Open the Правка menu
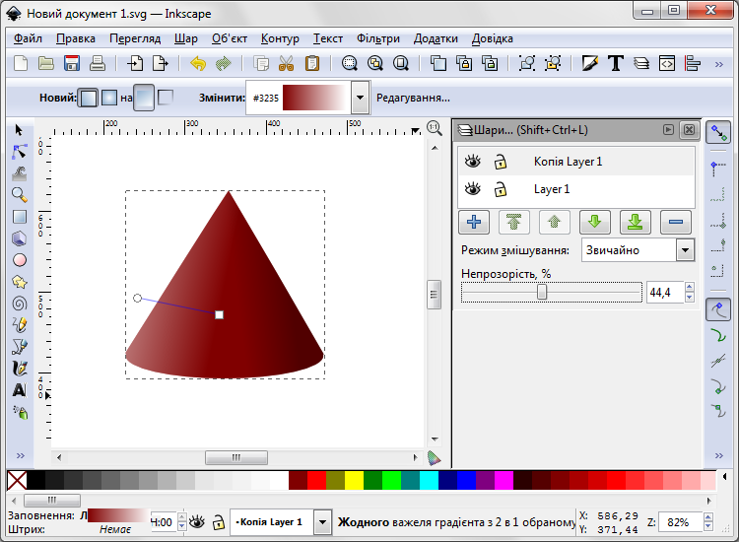 76,38
